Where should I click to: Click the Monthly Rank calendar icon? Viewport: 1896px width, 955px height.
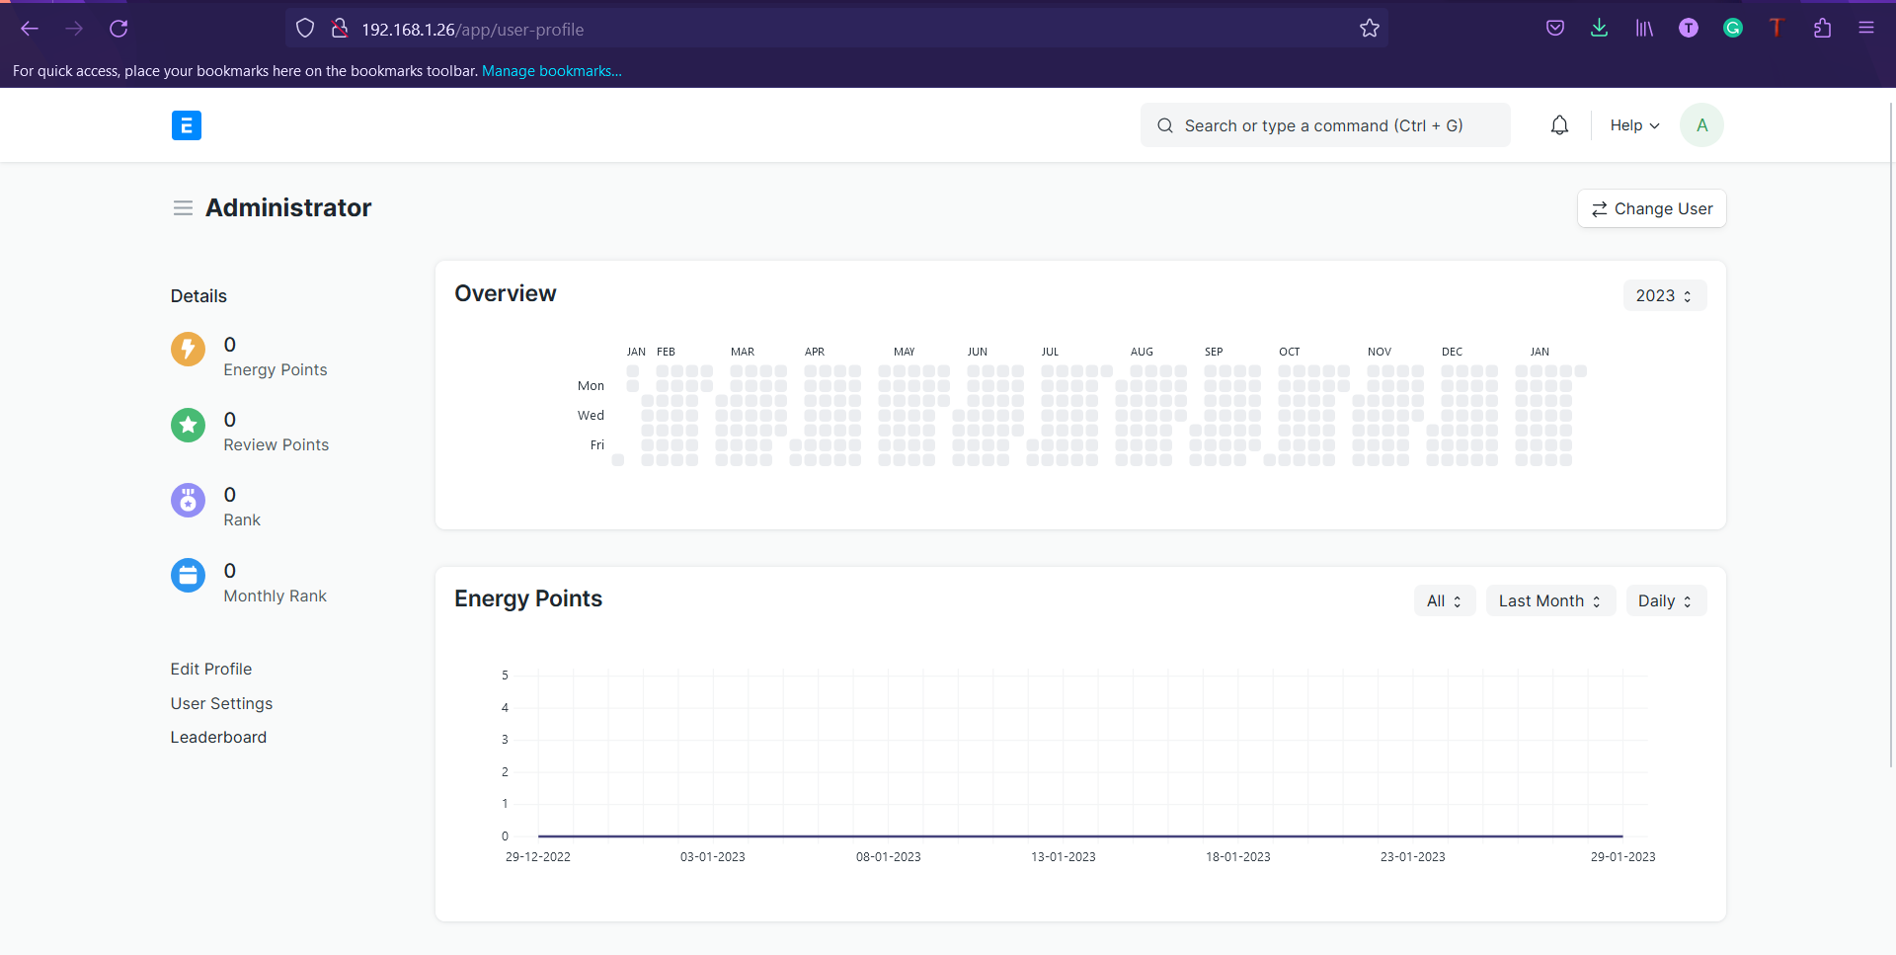[x=188, y=575]
